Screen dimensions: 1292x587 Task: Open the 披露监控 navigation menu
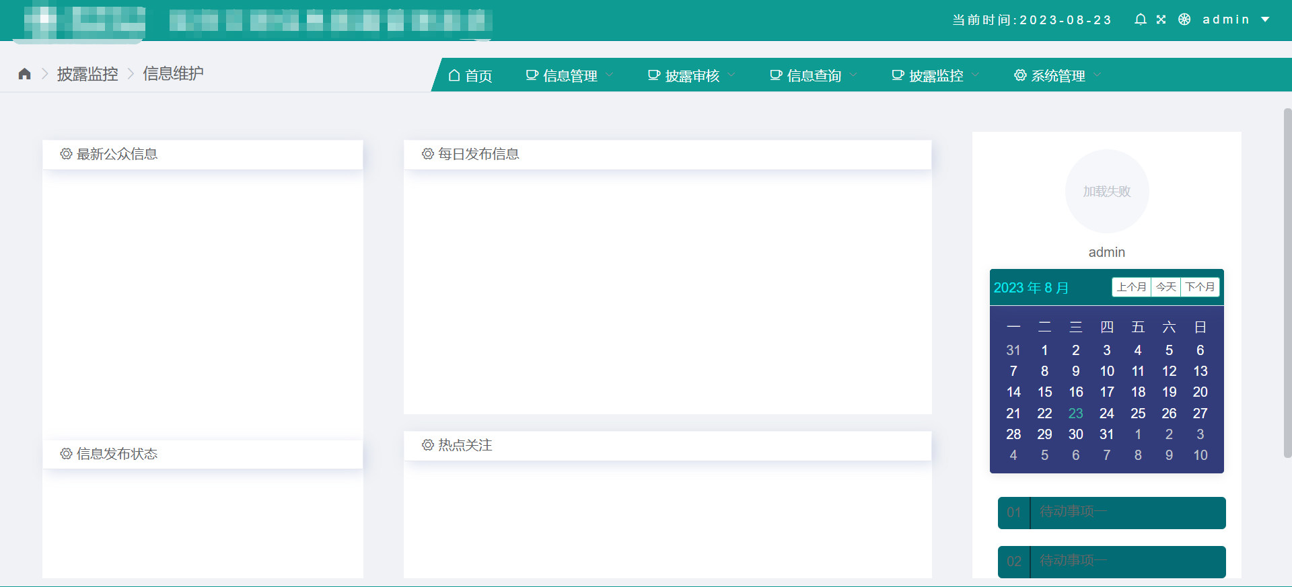pyautogui.click(x=935, y=75)
